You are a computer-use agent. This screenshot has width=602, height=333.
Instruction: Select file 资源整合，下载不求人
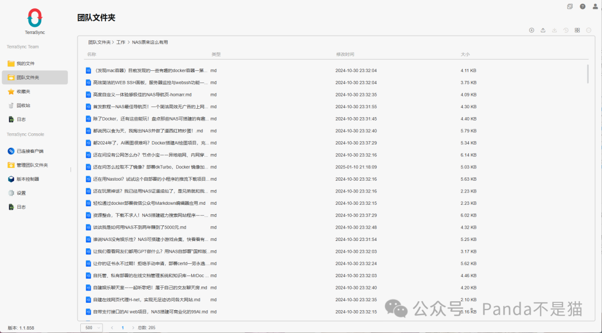(151, 215)
